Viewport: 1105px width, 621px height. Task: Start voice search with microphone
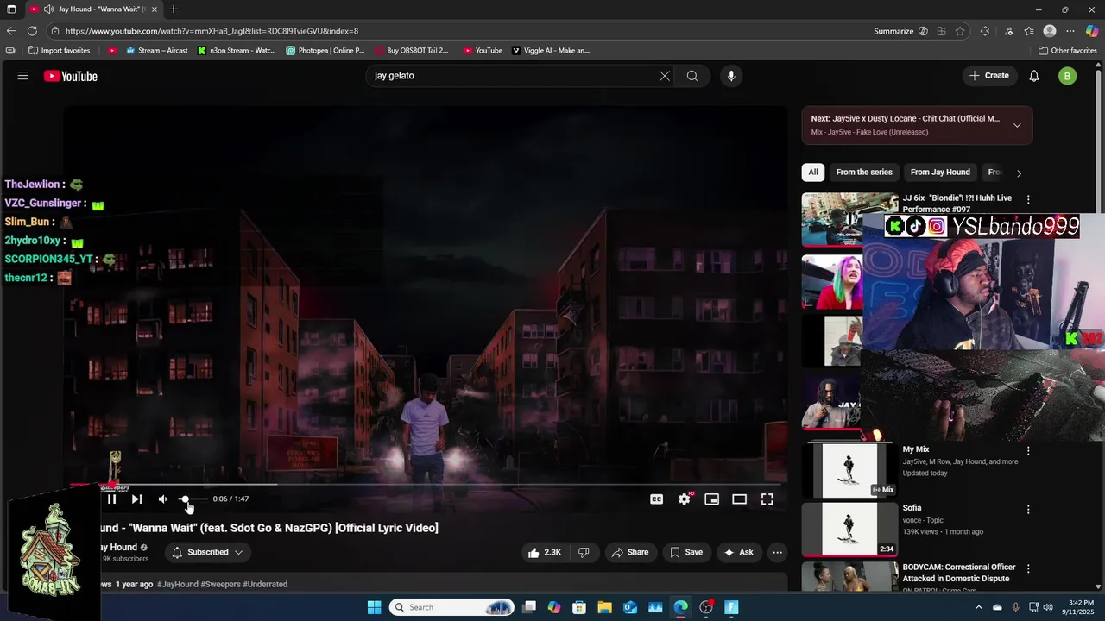[x=731, y=76]
